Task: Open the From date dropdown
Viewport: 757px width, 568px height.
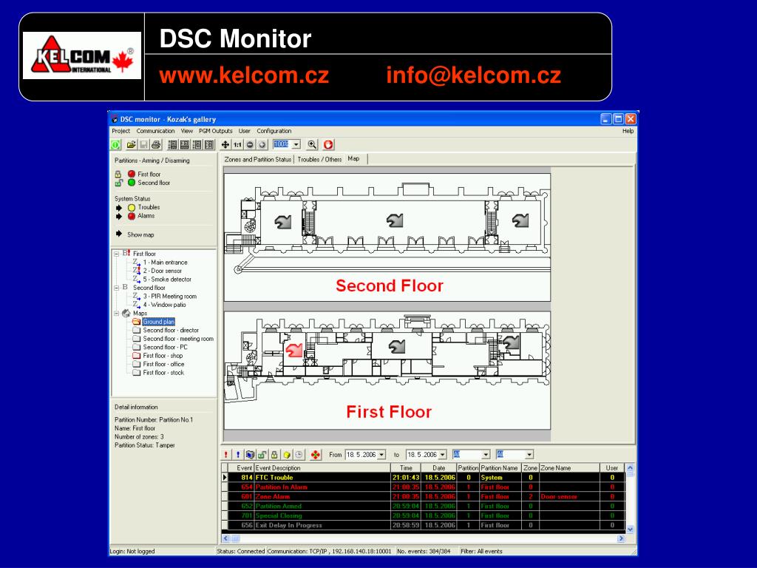Action: pos(382,455)
